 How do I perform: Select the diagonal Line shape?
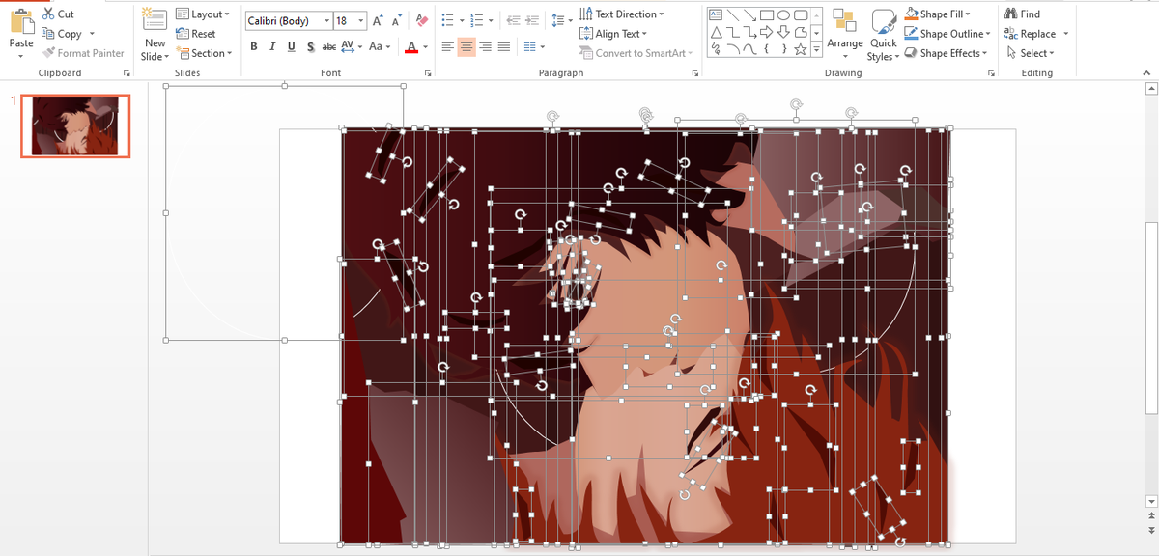pyautogui.click(x=733, y=14)
